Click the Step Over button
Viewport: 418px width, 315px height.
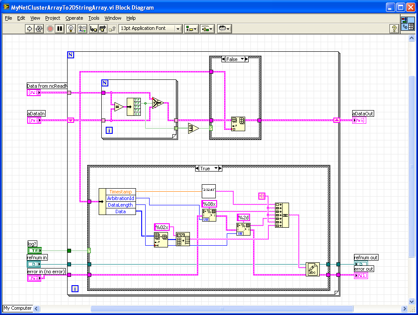102,29
